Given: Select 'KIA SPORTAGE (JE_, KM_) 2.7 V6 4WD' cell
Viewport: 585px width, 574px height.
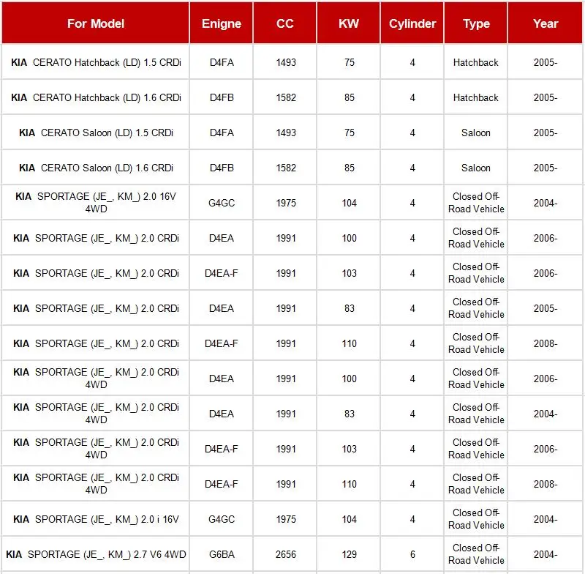Looking at the screenshot, I should point(96,553).
